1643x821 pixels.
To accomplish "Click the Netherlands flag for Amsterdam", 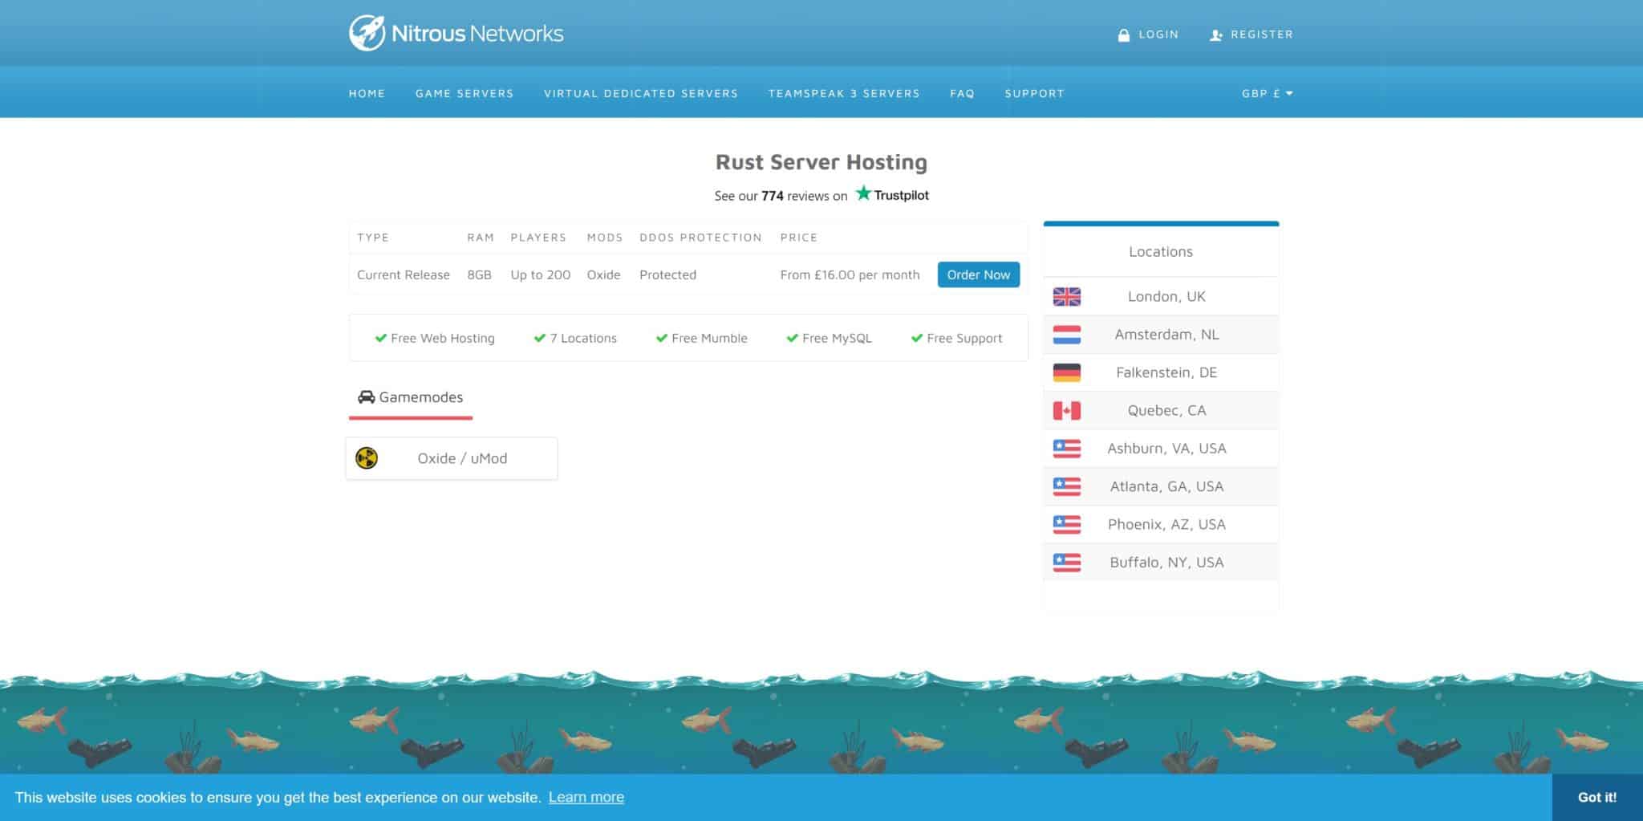I will coord(1066,335).
